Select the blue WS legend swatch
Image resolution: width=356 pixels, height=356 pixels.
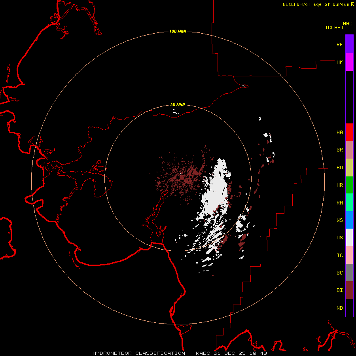tap(349, 220)
